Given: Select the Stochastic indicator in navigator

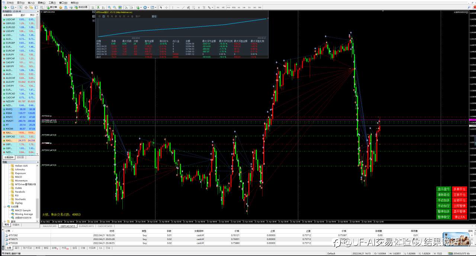Looking at the screenshot, I should click(20, 199).
